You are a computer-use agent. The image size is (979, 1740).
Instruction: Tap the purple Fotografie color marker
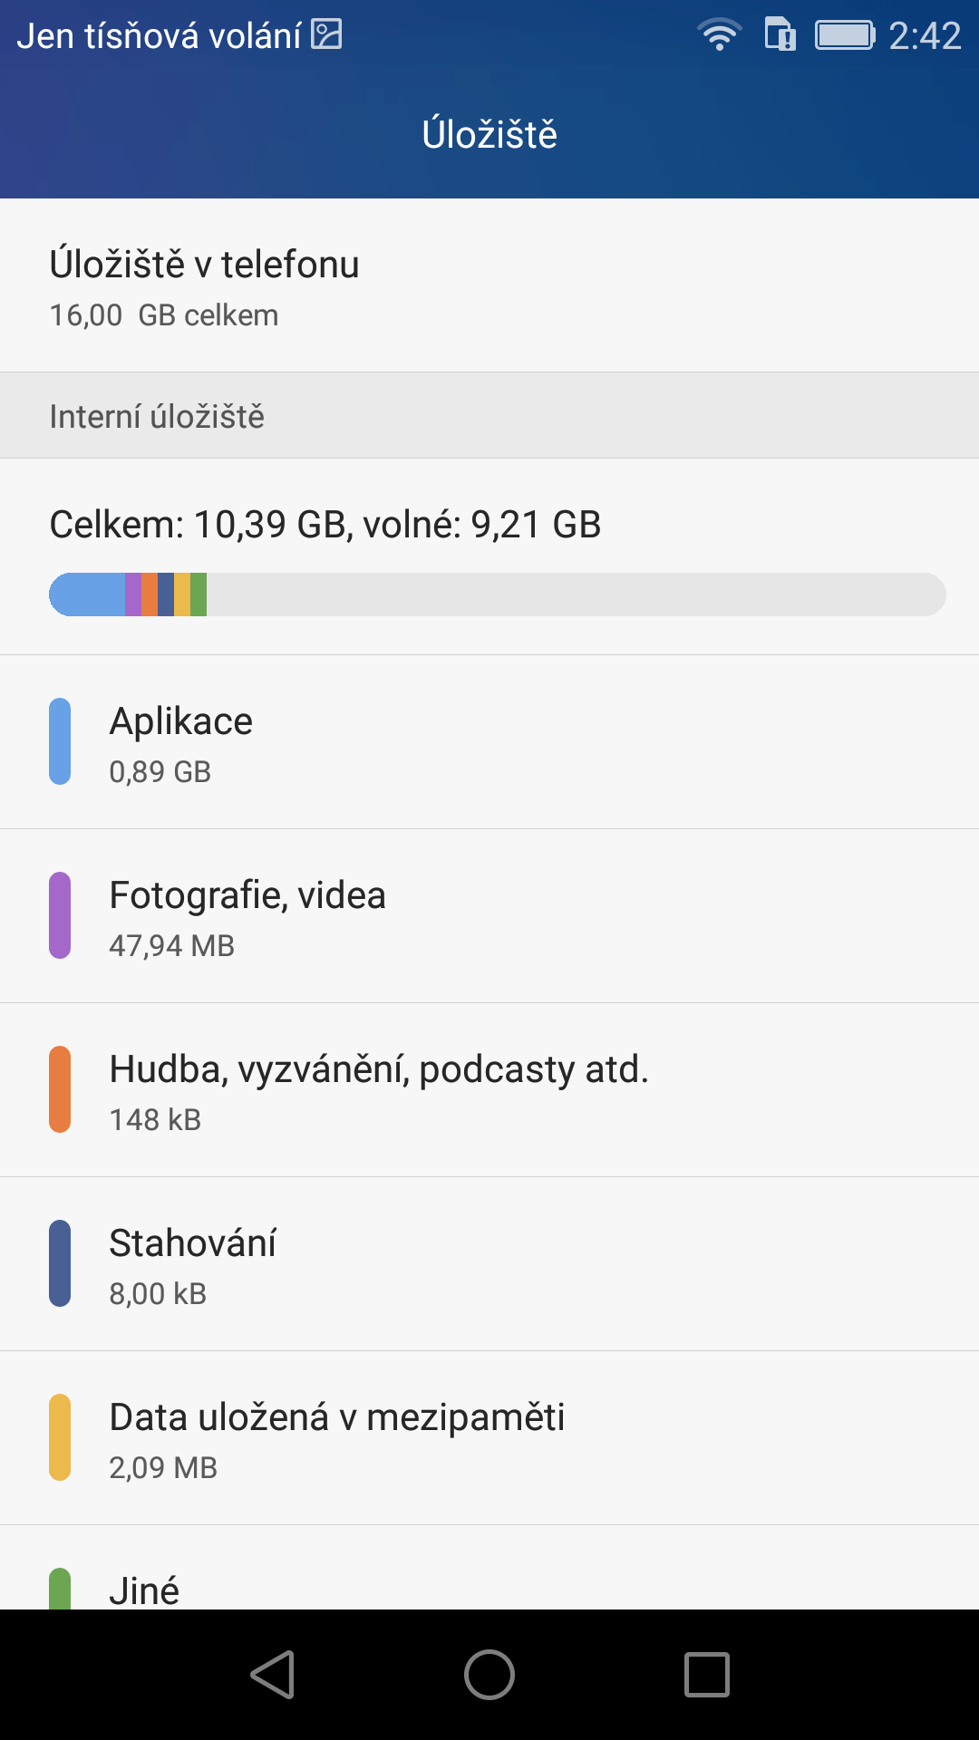60,915
